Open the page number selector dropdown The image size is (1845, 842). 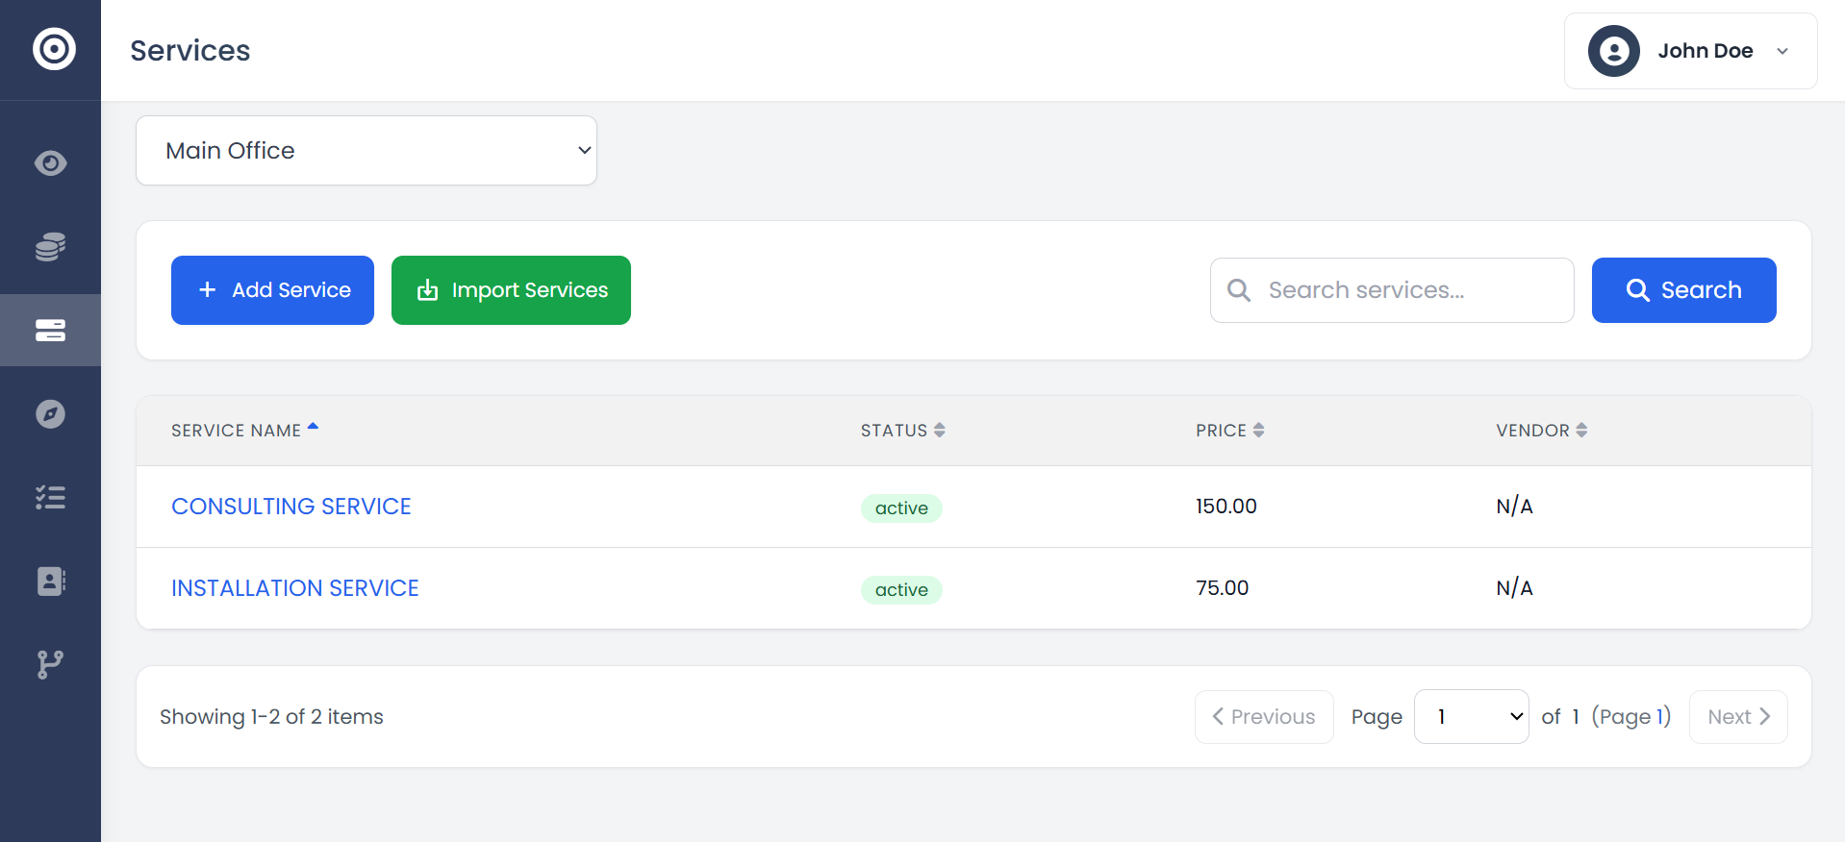1471,717
